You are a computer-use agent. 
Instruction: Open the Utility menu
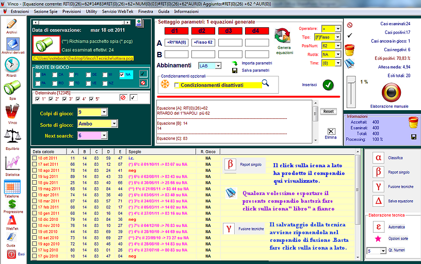[x=91, y=11]
